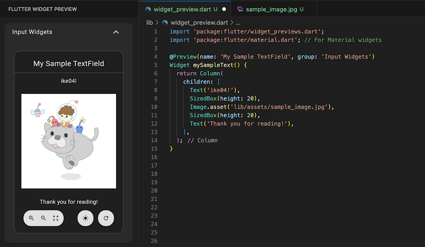
Task: Click the 'My Sample TextField' preview title
Action: [69, 64]
